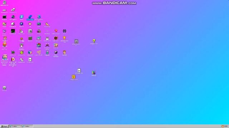
Task: Open the black flower-shaped desktop icon
Action: (64, 31)
